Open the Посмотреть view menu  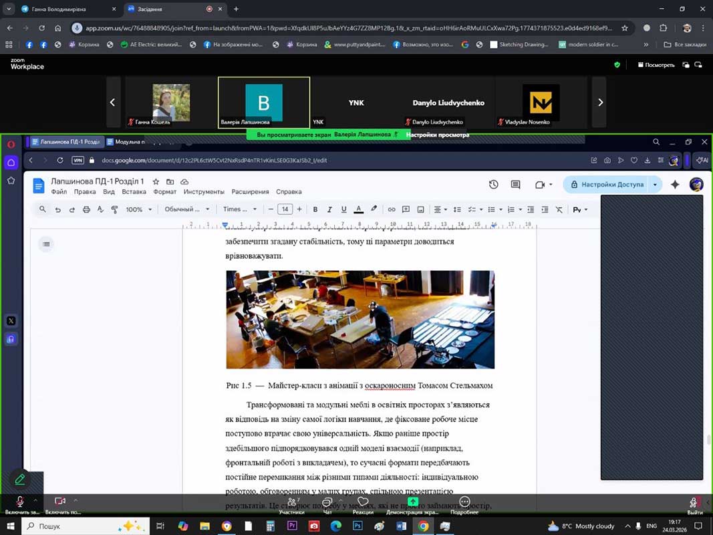tap(656, 65)
